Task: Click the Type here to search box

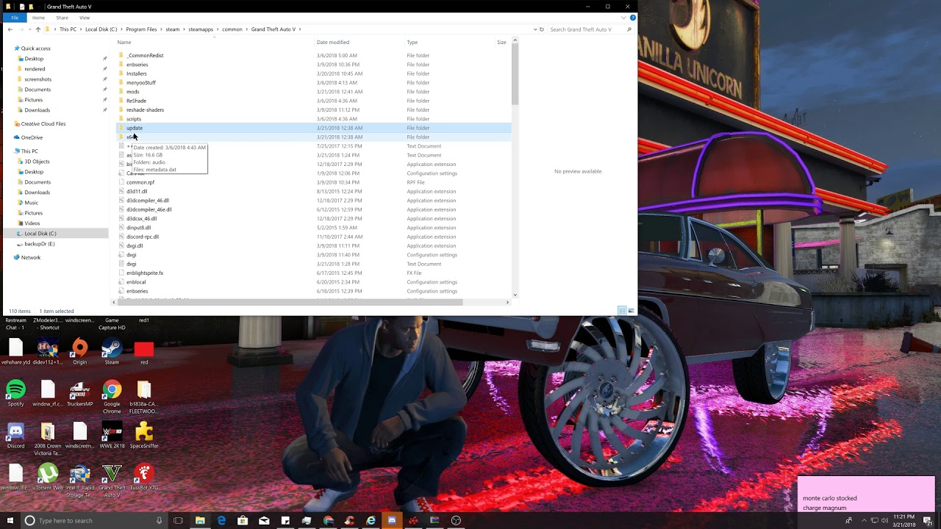Action: pos(93,520)
